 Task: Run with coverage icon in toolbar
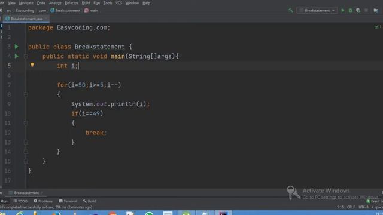click(x=358, y=10)
